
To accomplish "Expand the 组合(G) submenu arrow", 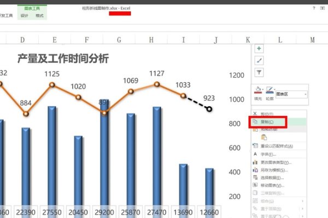I will (302, 201).
